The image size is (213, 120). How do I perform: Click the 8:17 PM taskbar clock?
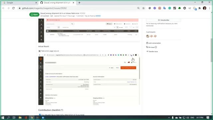tap(200, 118)
